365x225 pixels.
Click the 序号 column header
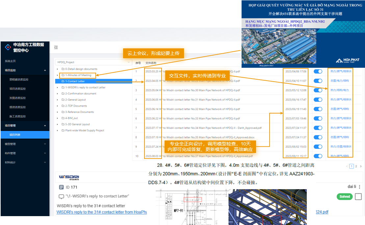(x=138, y=63)
